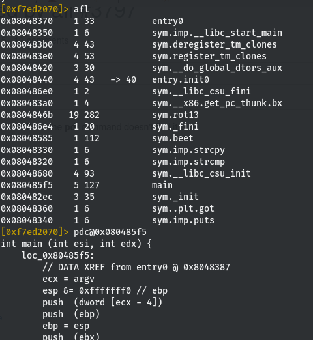Click the DATA XREF comment line
313x340 pixels.
pyautogui.click(x=136, y=267)
